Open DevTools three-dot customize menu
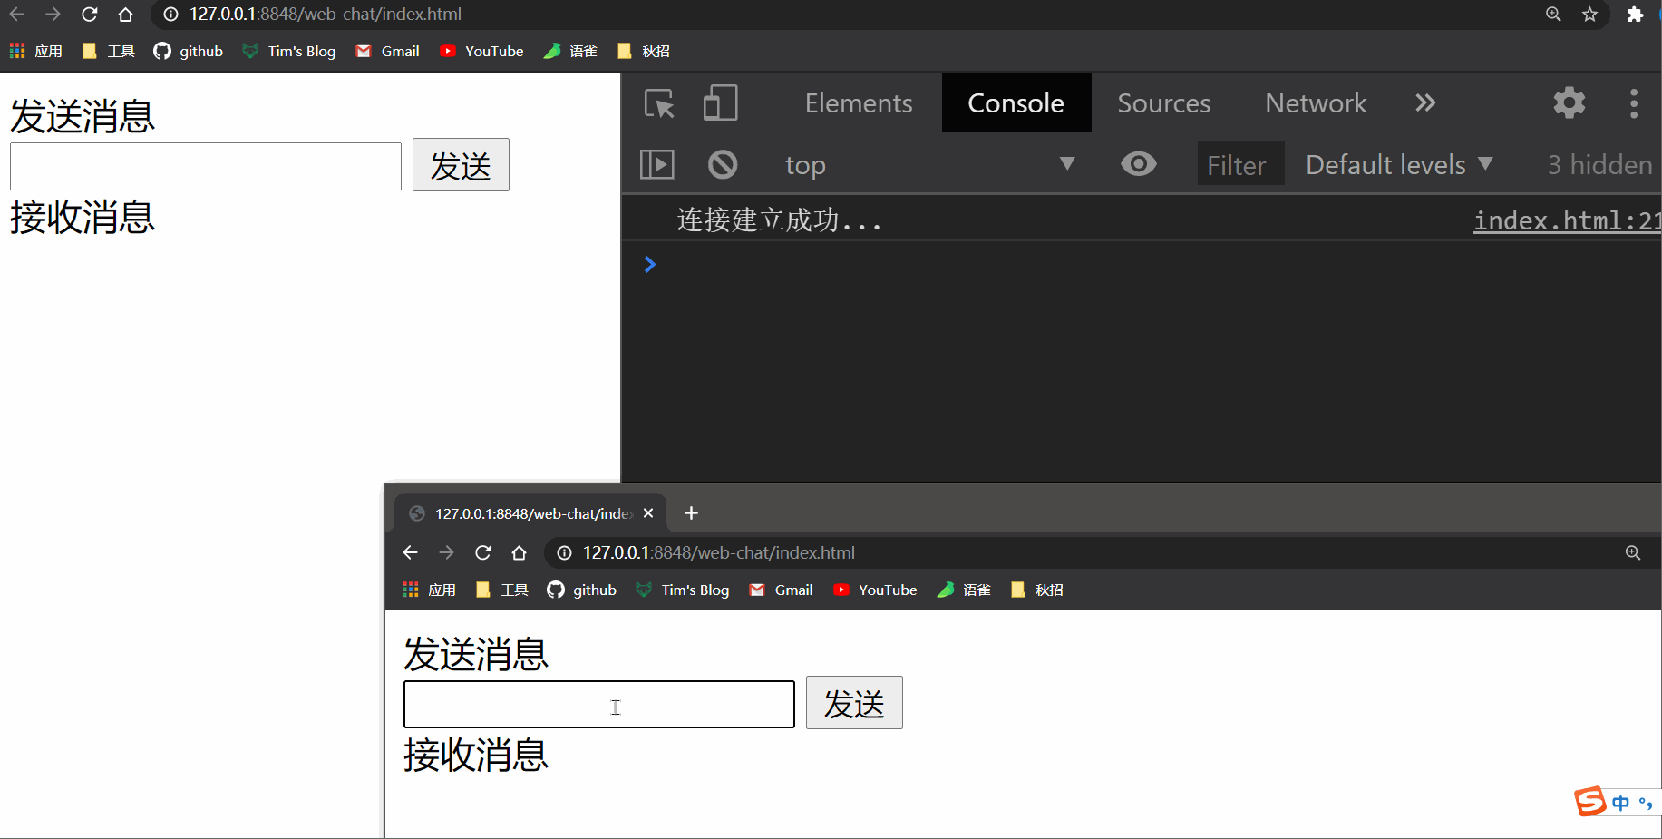 pyautogui.click(x=1634, y=103)
